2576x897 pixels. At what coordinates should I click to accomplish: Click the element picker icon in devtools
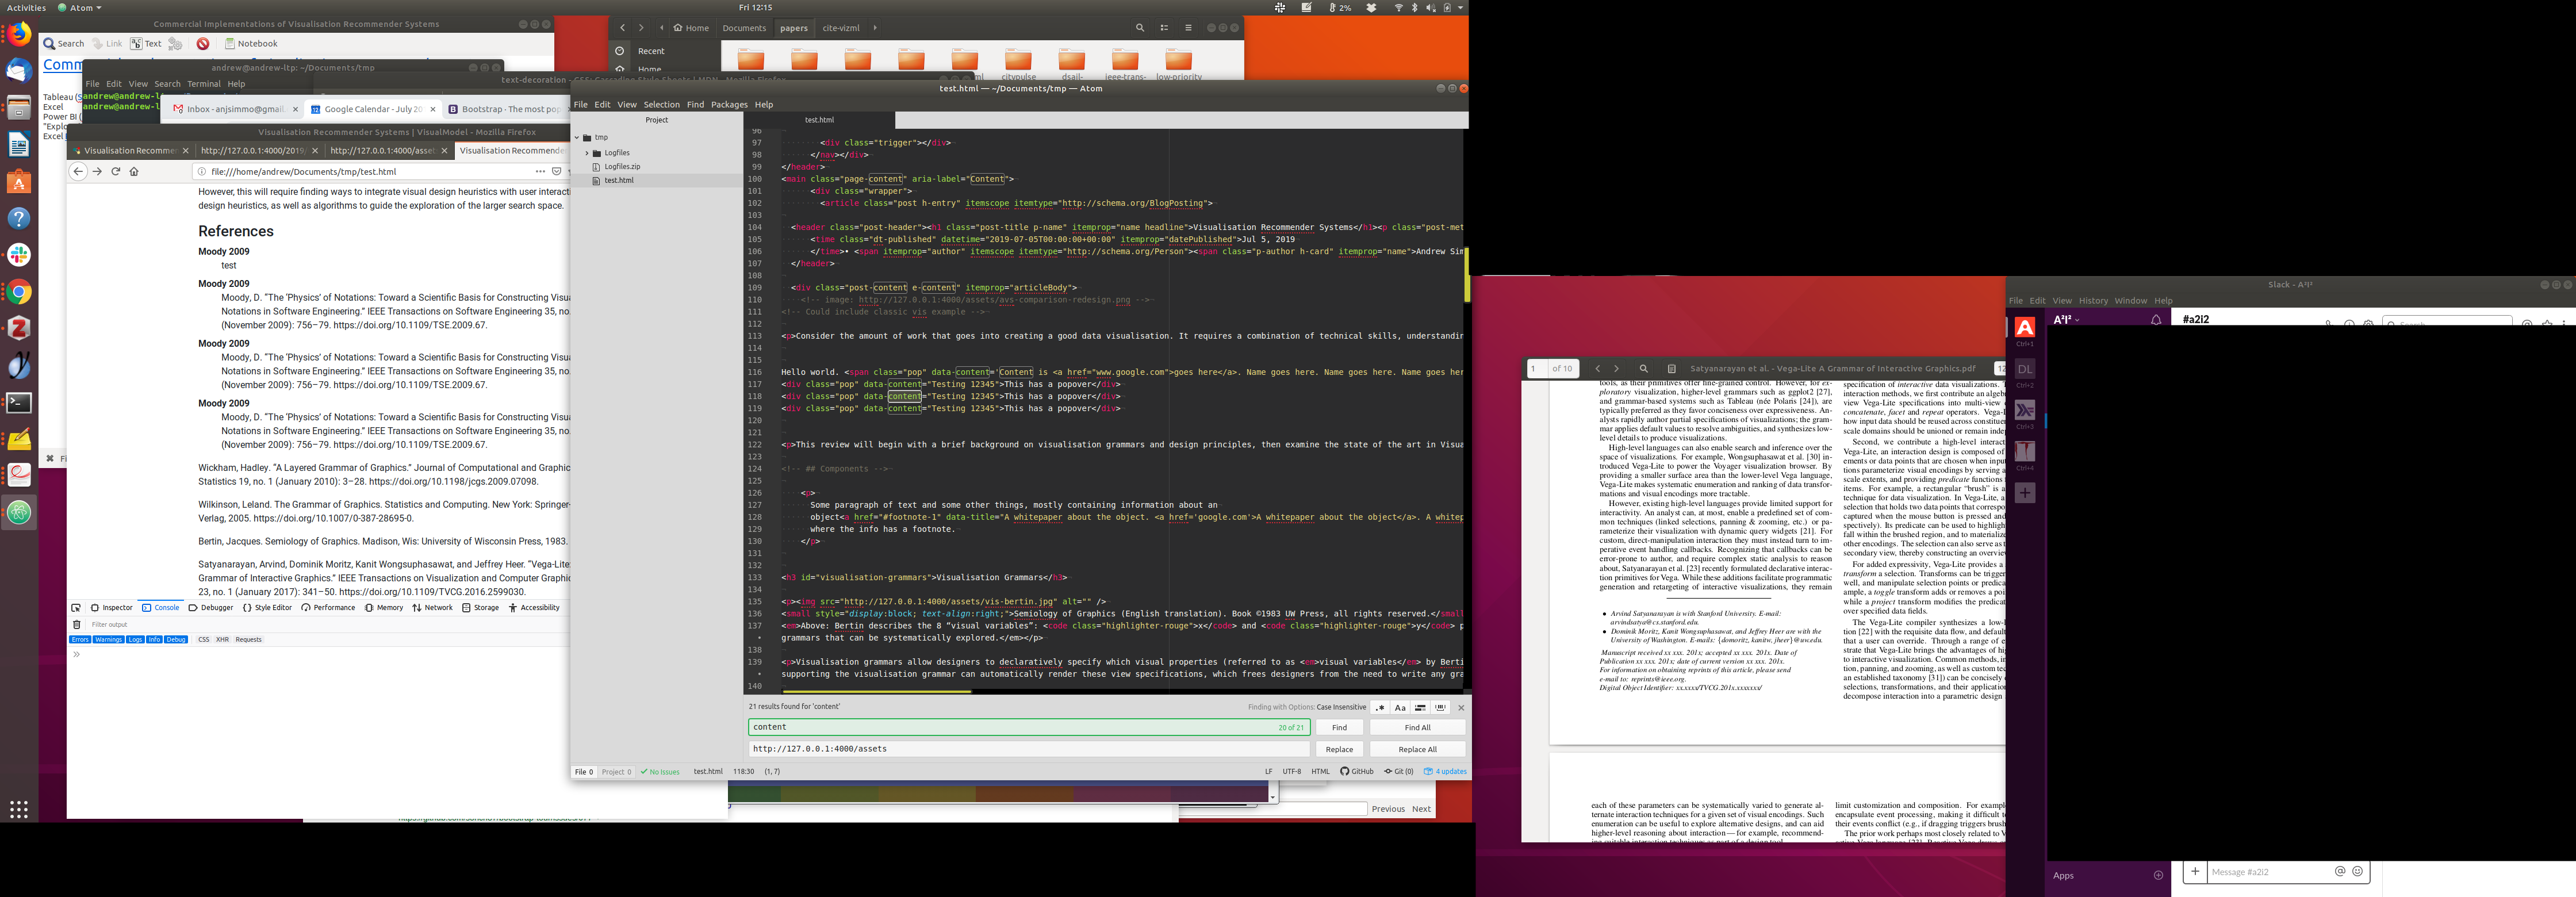click(76, 607)
